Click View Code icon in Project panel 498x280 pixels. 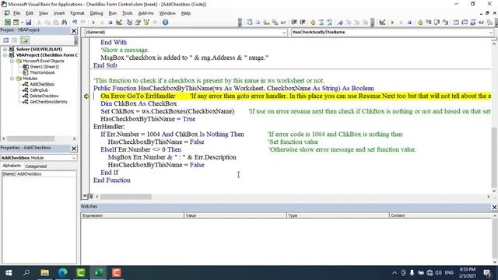coord(5,40)
